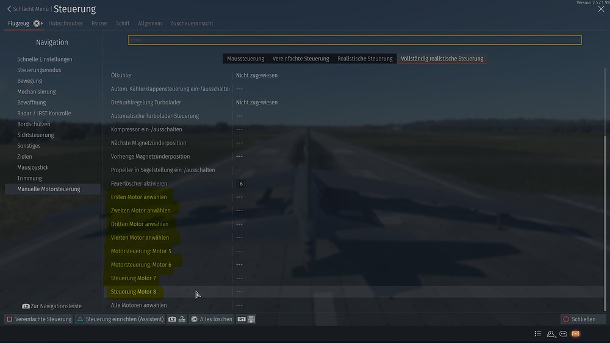Select Vollständig realistische Steuerung tab
Image resolution: width=610 pixels, height=343 pixels.
(x=442, y=59)
